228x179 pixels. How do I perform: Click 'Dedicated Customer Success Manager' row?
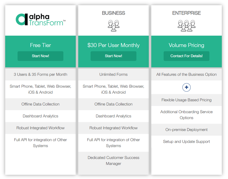(113, 161)
